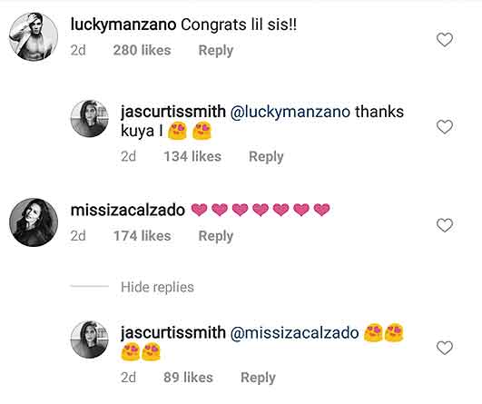Collapse thread with Hide replies

(x=157, y=287)
